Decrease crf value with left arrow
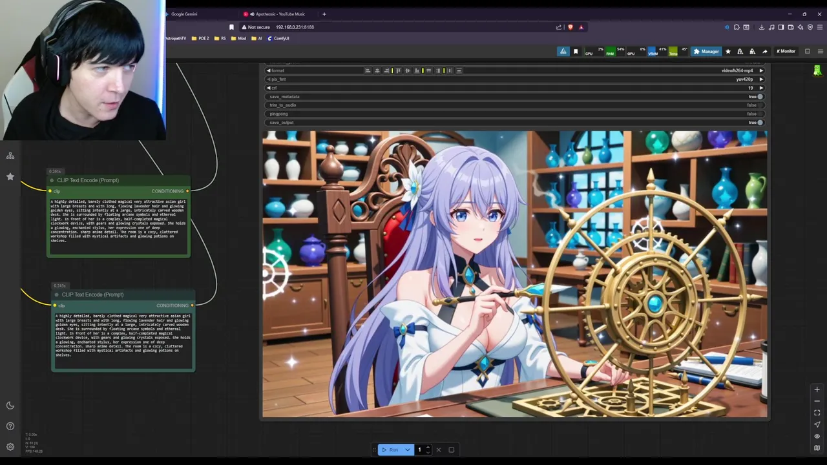 pyautogui.click(x=269, y=88)
